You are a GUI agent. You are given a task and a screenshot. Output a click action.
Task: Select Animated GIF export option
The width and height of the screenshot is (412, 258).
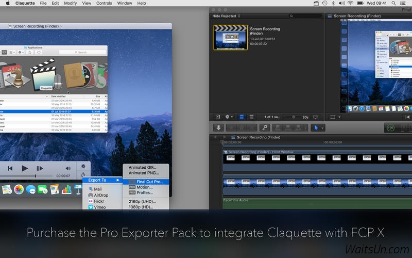pyautogui.click(x=143, y=167)
